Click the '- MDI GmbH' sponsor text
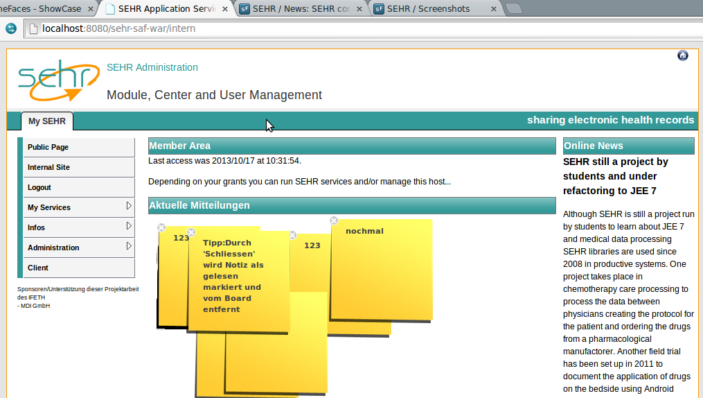This screenshot has width=703, height=398. [x=34, y=306]
